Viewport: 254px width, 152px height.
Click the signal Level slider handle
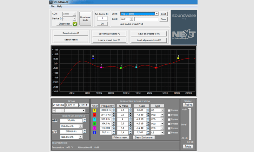[190, 109]
